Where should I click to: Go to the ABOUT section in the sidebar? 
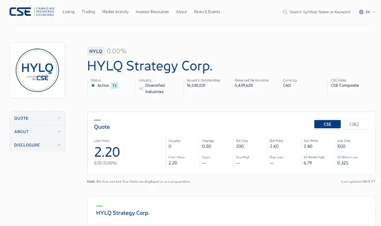point(38,132)
